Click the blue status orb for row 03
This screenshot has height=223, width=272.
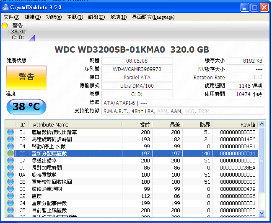(x=10, y=139)
